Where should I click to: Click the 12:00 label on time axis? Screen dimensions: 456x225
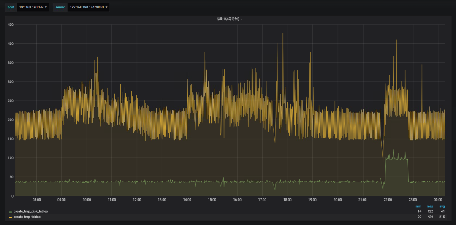137,199
